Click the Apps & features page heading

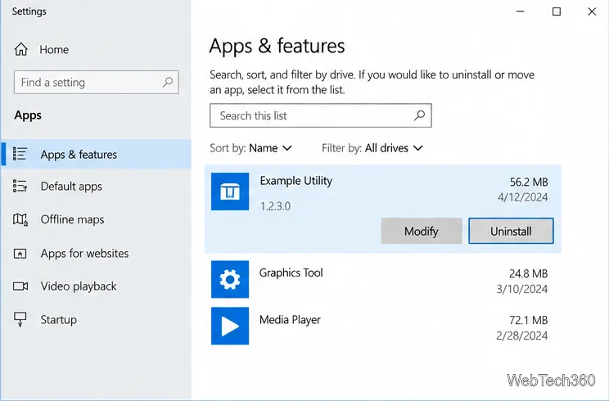277,46
